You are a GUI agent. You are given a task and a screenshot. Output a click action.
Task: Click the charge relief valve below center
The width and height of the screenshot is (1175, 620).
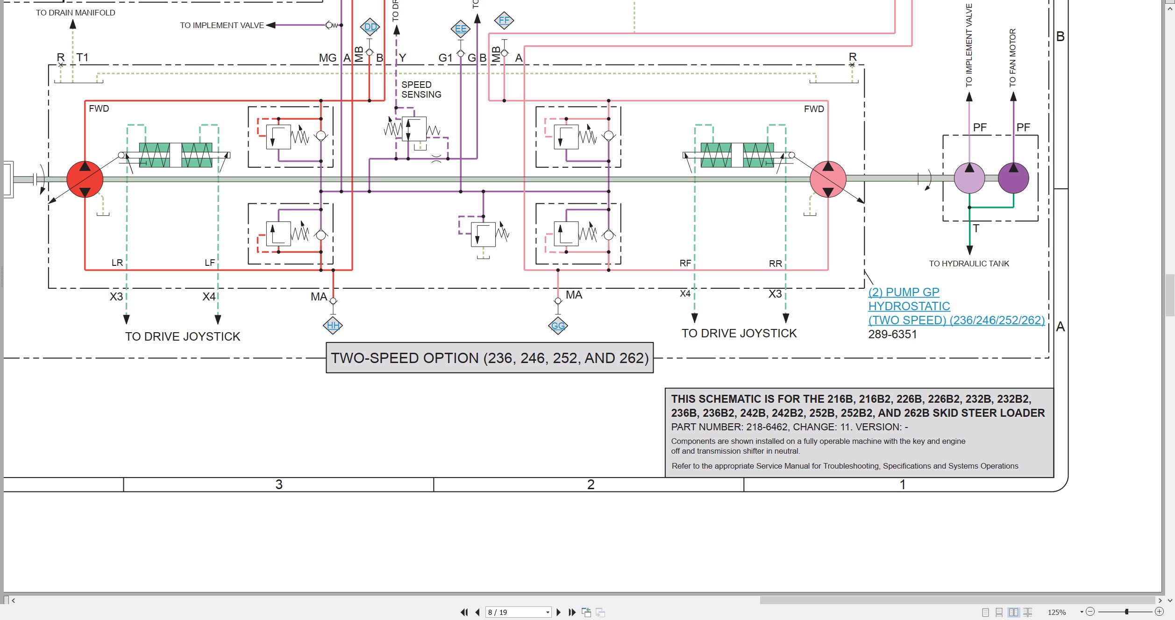pyautogui.click(x=484, y=235)
